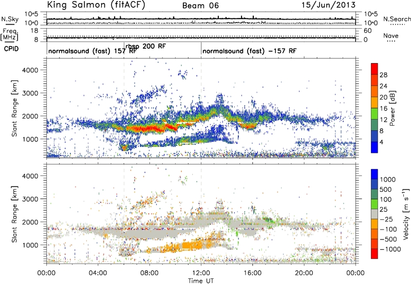Select the "3000" tick of the power panel
411x284 pixels.
(30, 93)
